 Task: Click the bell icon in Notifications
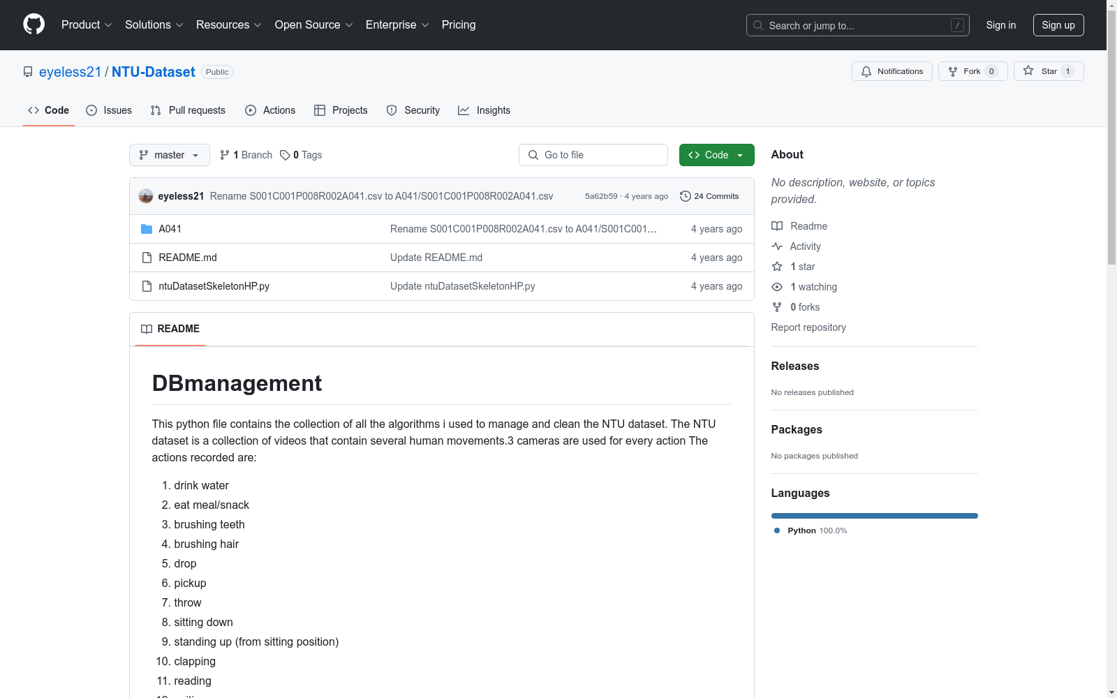coord(866,71)
